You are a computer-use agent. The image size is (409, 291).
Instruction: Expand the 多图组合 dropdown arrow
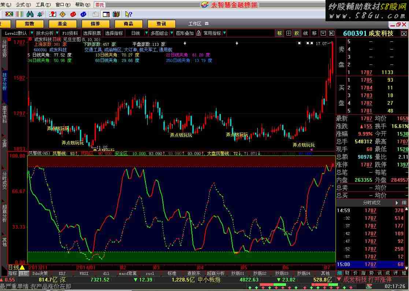[171, 33]
